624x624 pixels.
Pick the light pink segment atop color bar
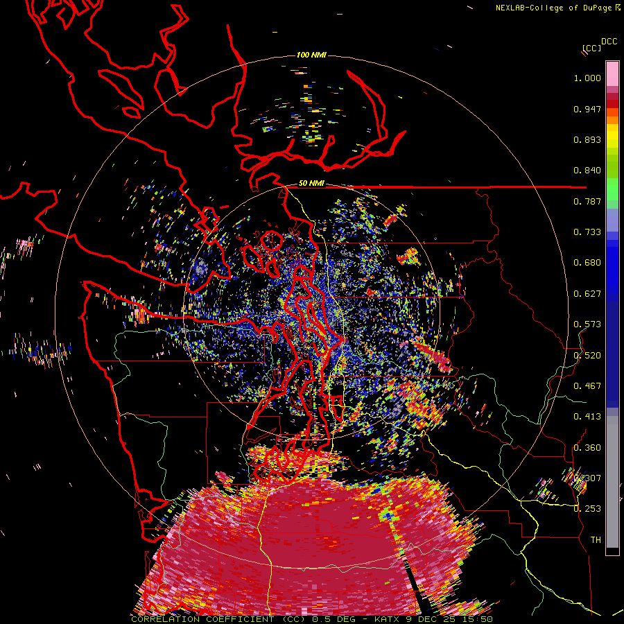click(x=612, y=73)
